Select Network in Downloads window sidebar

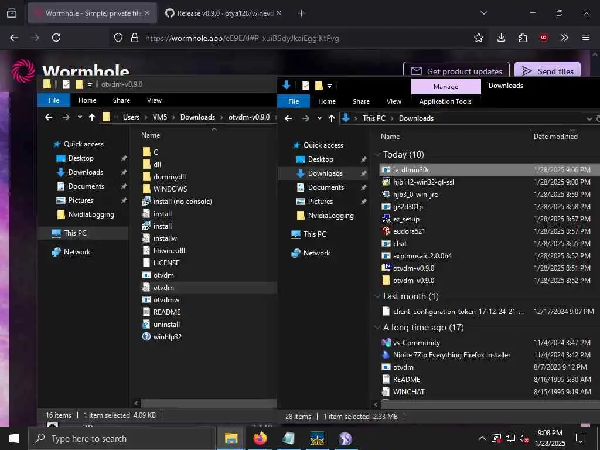click(316, 253)
